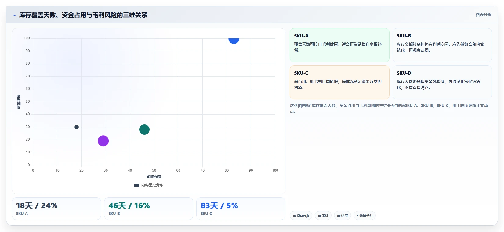The image size is (504, 232).
Task: Toggle the 内容重点分布 legend item
Action: [149, 185]
